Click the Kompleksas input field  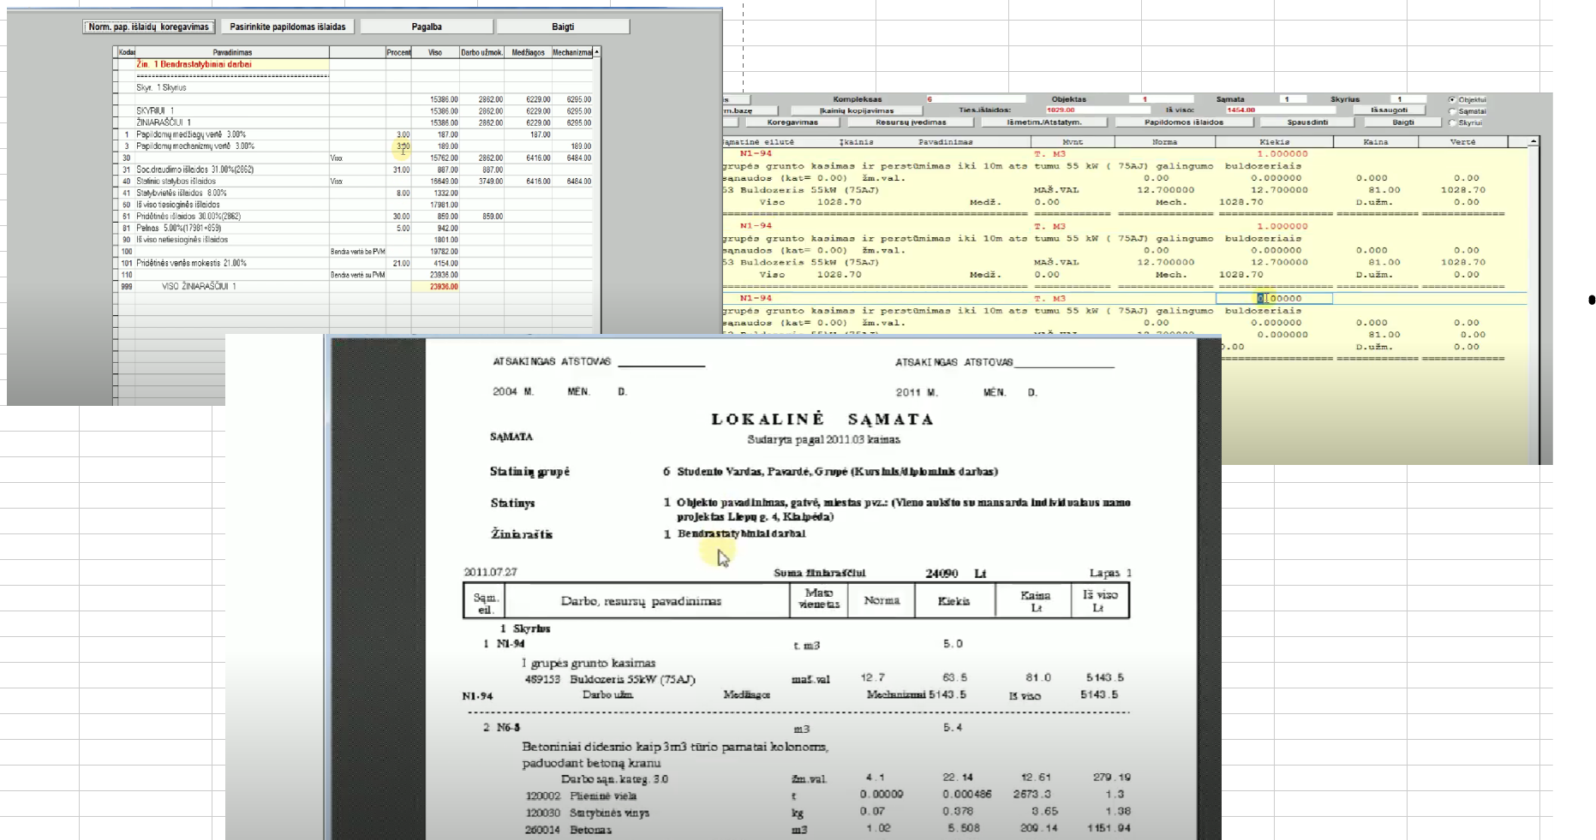(x=975, y=99)
